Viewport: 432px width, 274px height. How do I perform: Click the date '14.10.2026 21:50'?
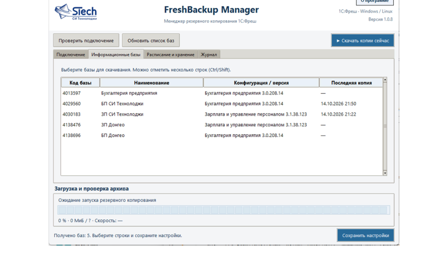coord(338,103)
